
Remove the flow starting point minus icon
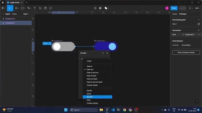click(x=199, y=20)
